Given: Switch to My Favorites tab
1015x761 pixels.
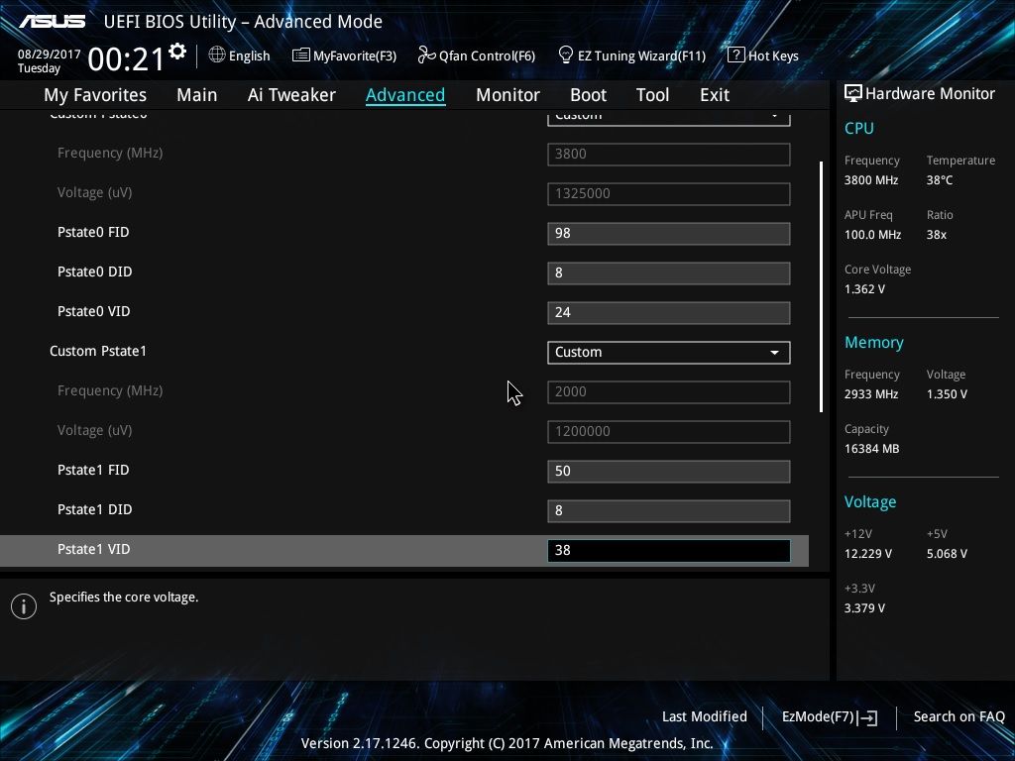Looking at the screenshot, I should [95, 95].
